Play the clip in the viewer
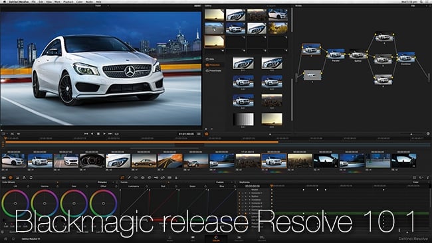The image size is (432, 243). [104, 133]
